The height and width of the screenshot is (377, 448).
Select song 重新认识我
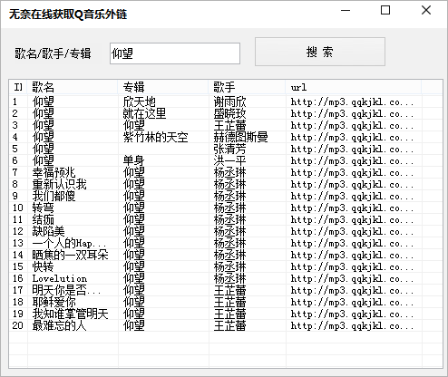click(59, 185)
